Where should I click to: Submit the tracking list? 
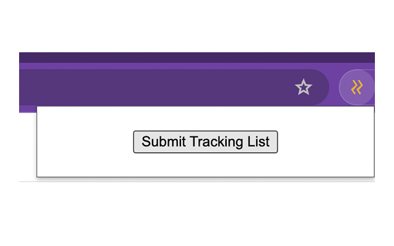[205, 142]
